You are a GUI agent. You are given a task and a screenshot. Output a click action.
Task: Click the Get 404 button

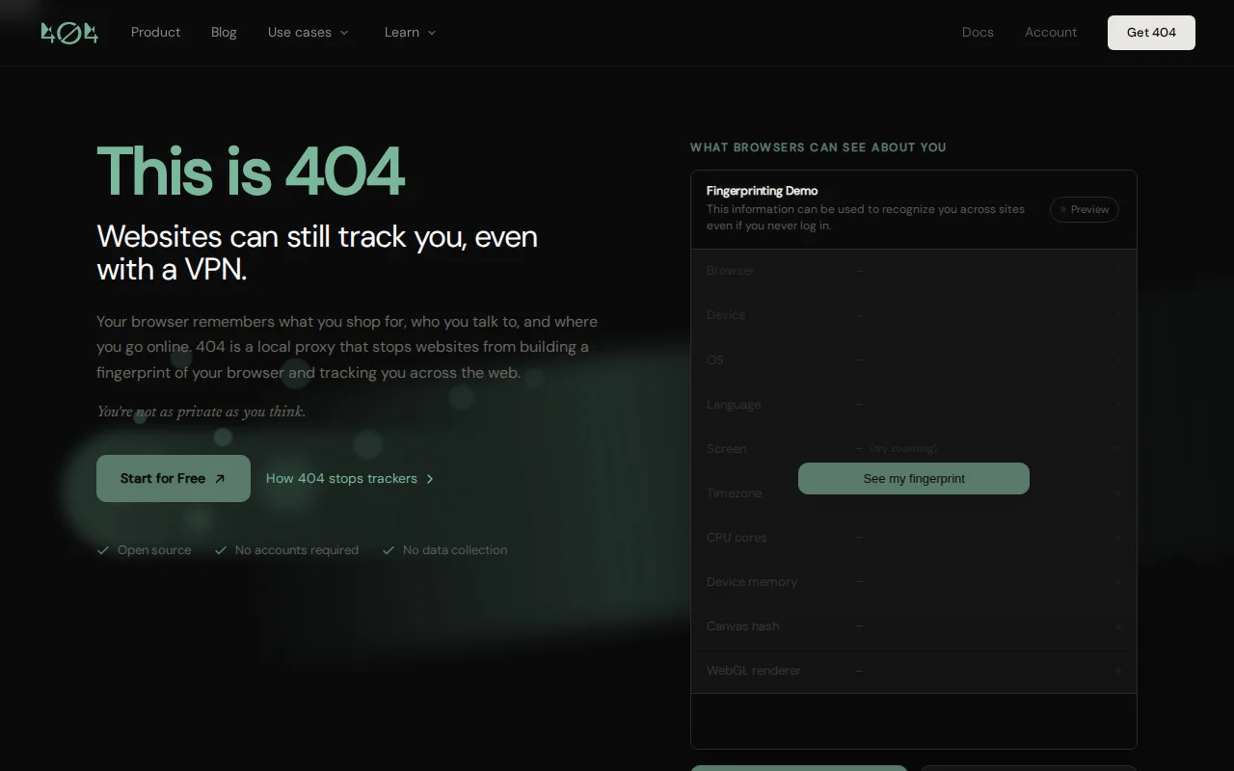(x=1151, y=33)
